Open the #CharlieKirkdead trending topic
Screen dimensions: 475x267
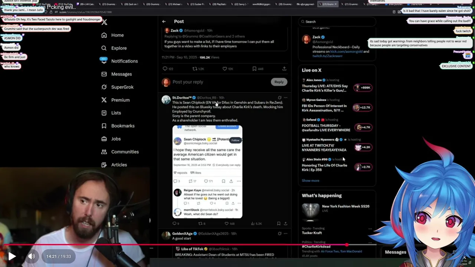coord(316,247)
